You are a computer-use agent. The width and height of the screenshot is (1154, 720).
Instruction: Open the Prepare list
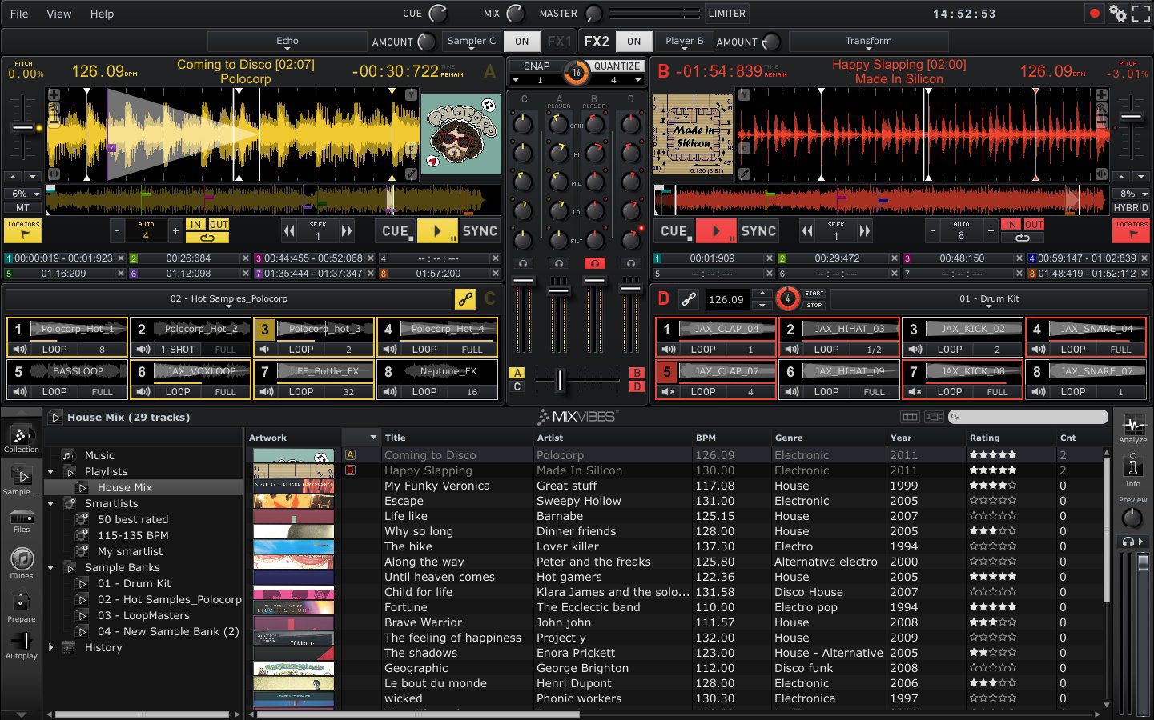[21, 604]
